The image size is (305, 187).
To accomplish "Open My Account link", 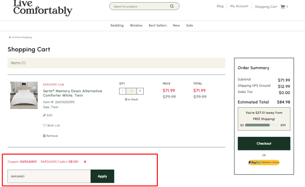I will click(239, 6).
